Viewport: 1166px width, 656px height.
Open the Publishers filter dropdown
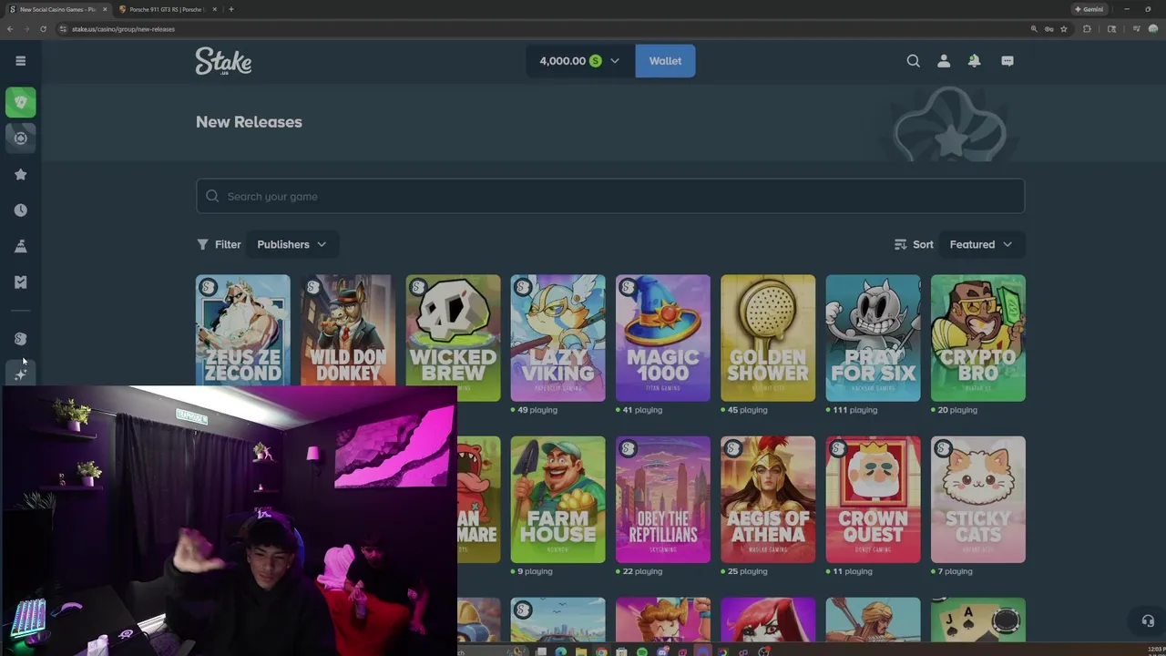pos(291,244)
